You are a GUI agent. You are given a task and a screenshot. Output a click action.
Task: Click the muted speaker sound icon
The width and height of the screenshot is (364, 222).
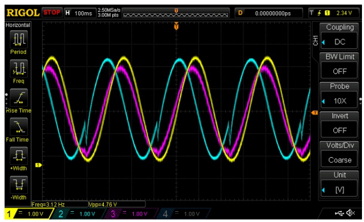[x=351, y=213]
